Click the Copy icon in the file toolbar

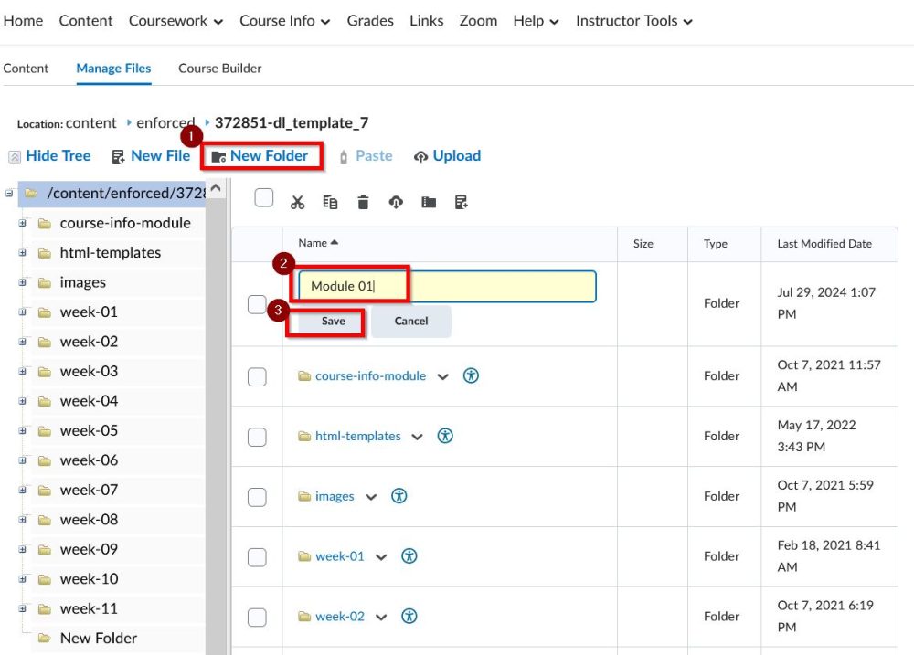coord(330,201)
